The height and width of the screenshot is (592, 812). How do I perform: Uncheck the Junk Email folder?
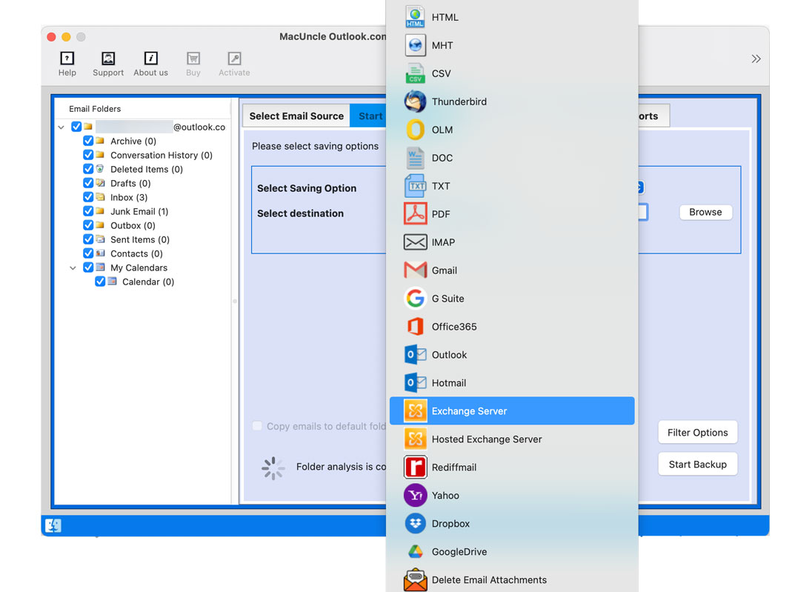pos(87,211)
